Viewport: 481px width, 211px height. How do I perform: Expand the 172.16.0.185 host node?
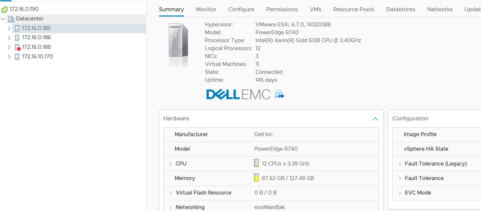pos(9,28)
